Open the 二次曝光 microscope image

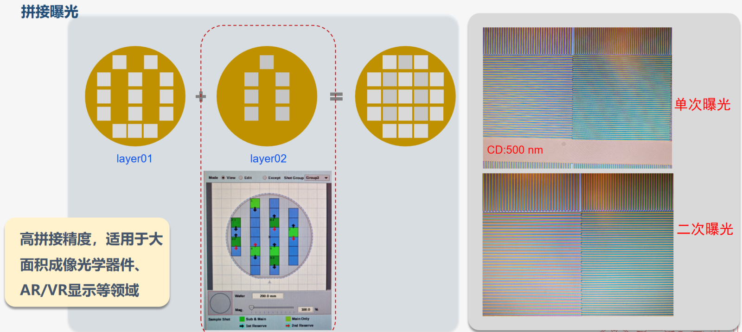pos(578,244)
